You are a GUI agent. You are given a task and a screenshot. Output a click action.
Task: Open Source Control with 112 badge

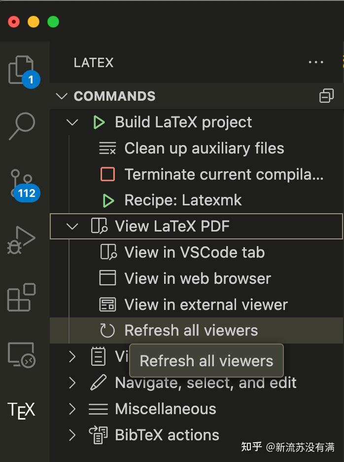point(23,184)
